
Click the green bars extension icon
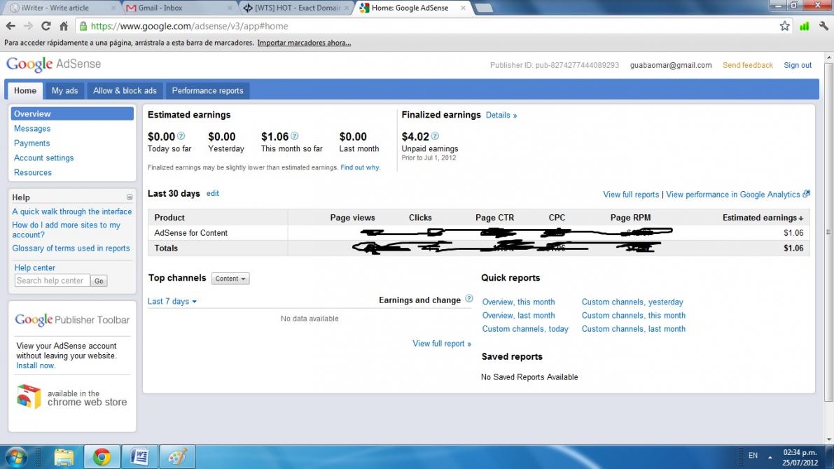pos(804,26)
